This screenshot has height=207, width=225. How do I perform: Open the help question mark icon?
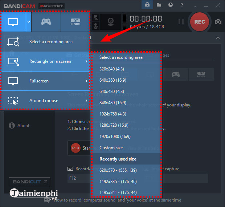tap(182, 5)
